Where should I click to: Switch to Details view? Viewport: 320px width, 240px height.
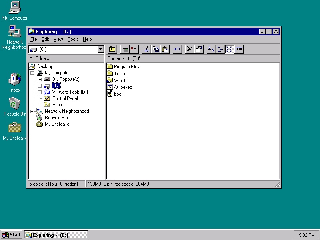[x=239, y=49]
